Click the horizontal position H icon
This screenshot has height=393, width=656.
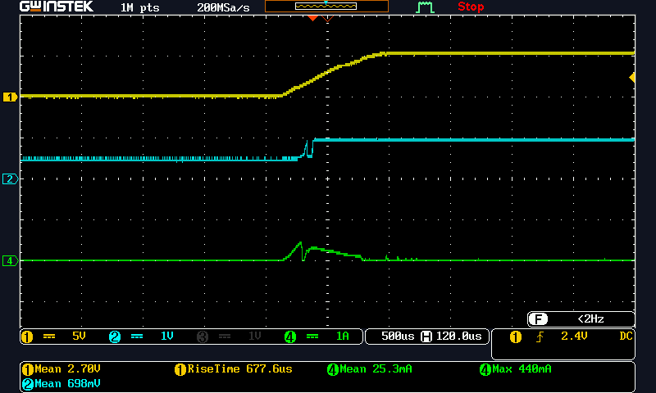click(x=426, y=337)
